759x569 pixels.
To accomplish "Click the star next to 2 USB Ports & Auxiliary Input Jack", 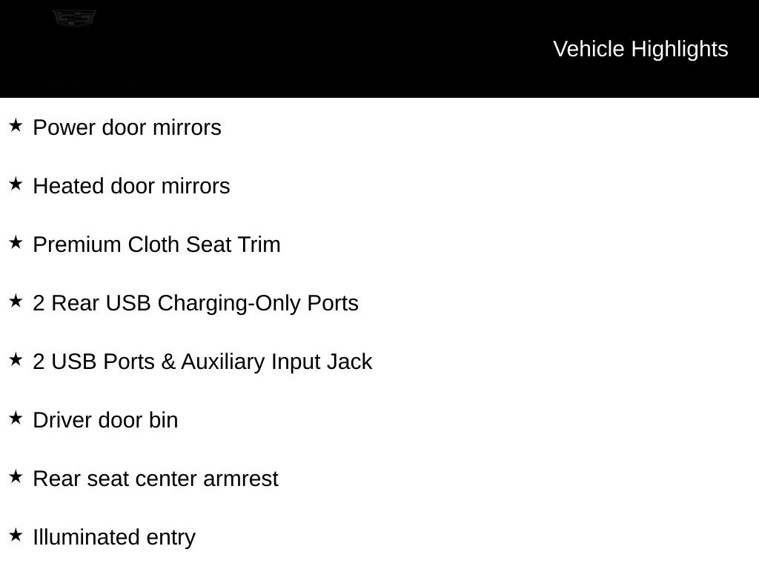I will 16,359.
